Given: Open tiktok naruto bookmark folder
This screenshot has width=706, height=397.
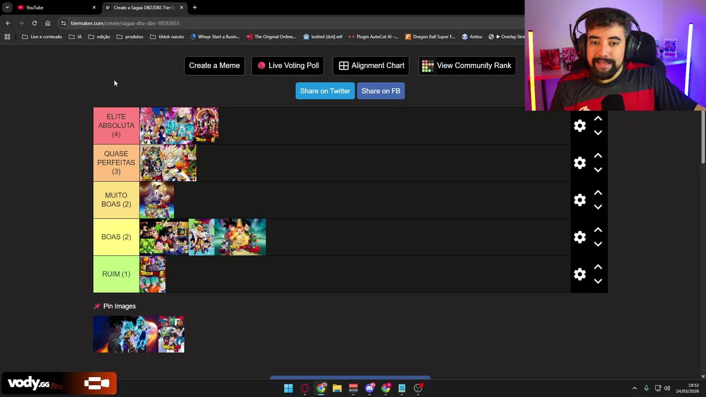Looking at the screenshot, I should [x=167, y=37].
